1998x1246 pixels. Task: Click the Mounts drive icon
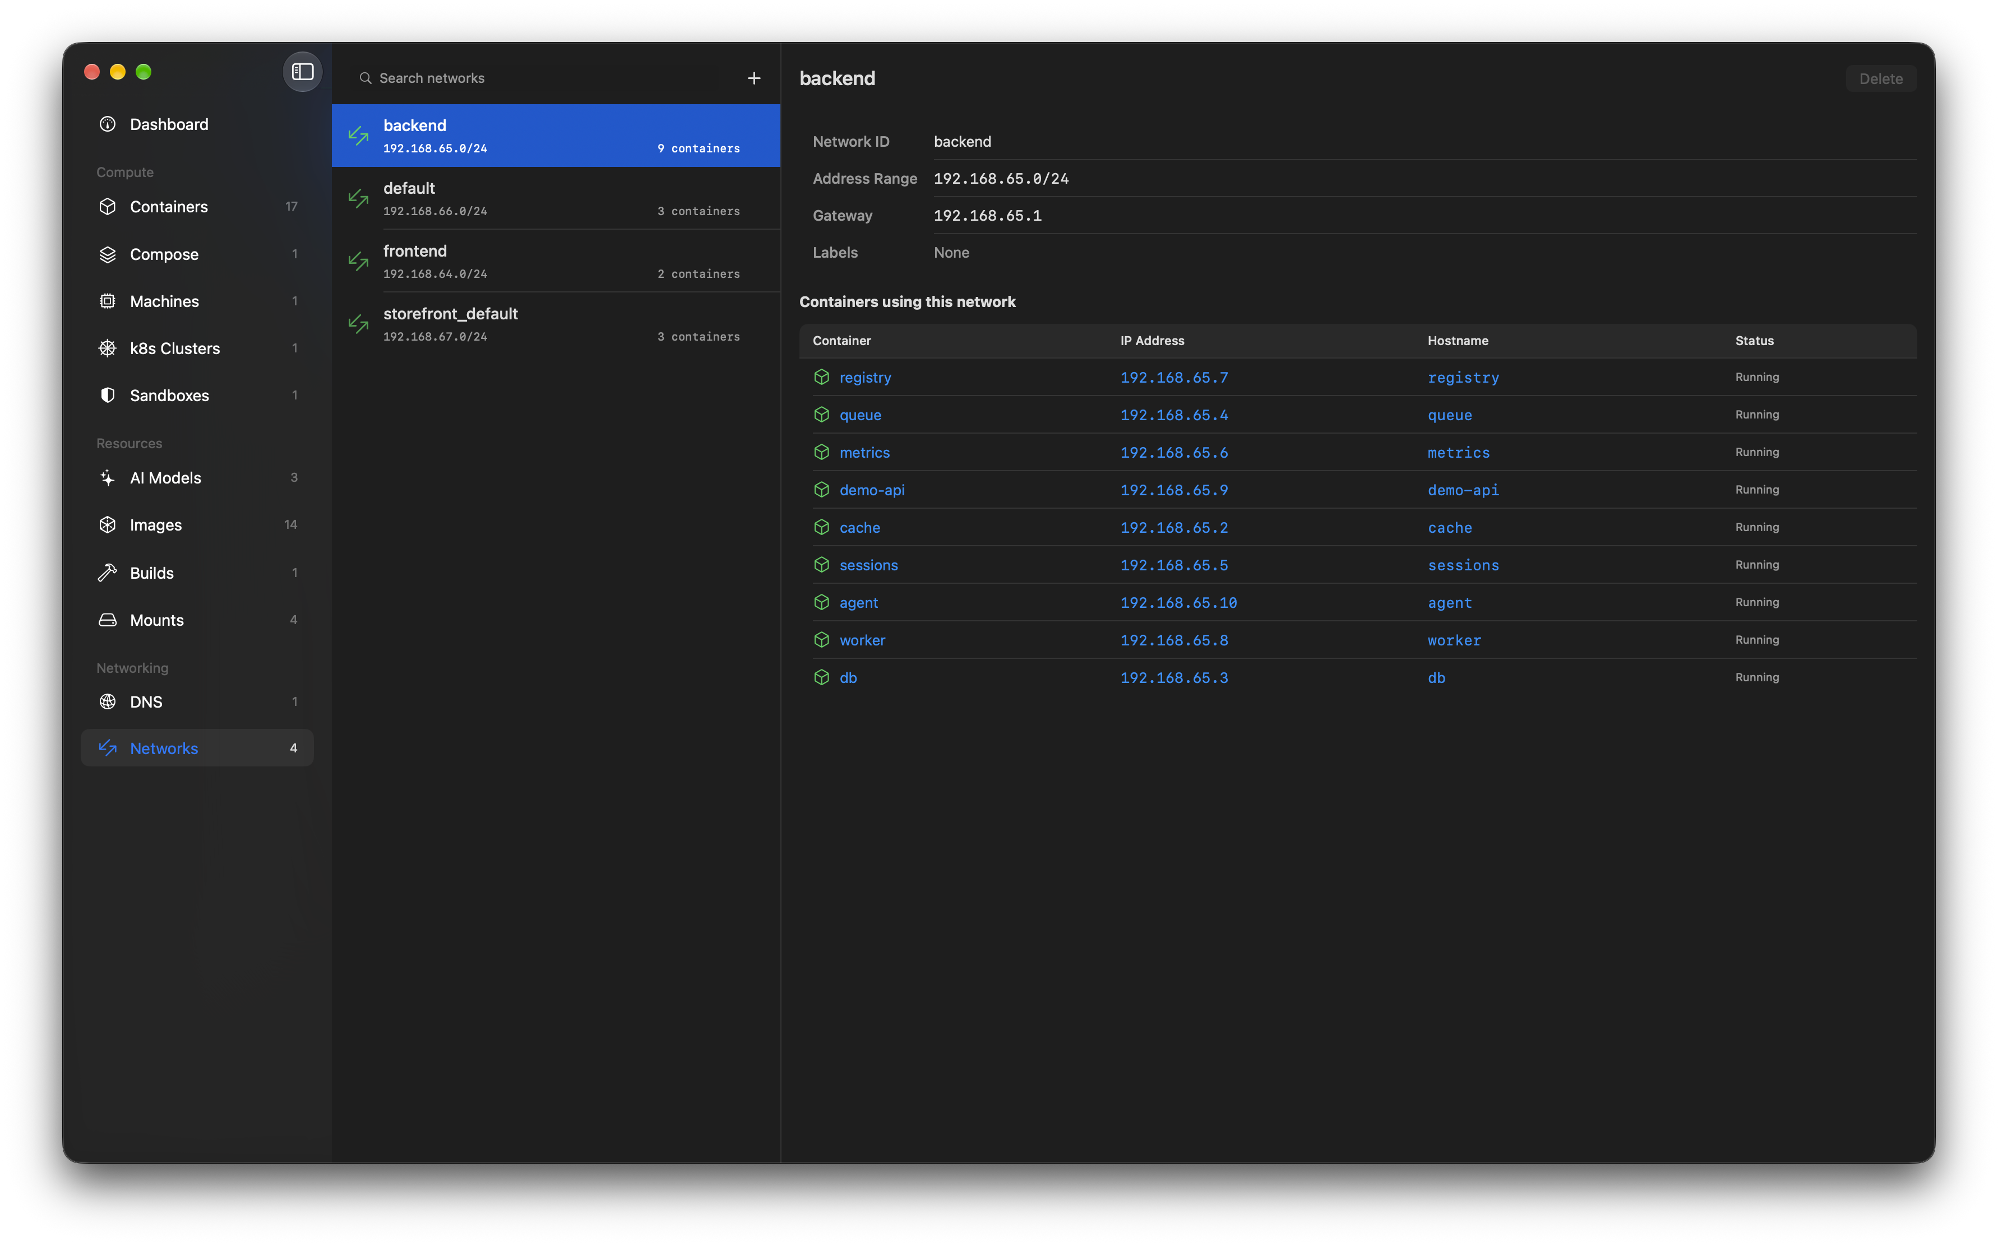point(108,620)
